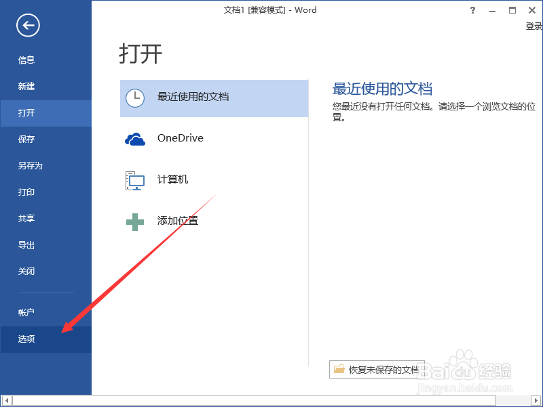Image resolution: width=543 pixels, height=407 pixels.
Task: Click 关闭 in the sidebar
Action: point(45,271)
